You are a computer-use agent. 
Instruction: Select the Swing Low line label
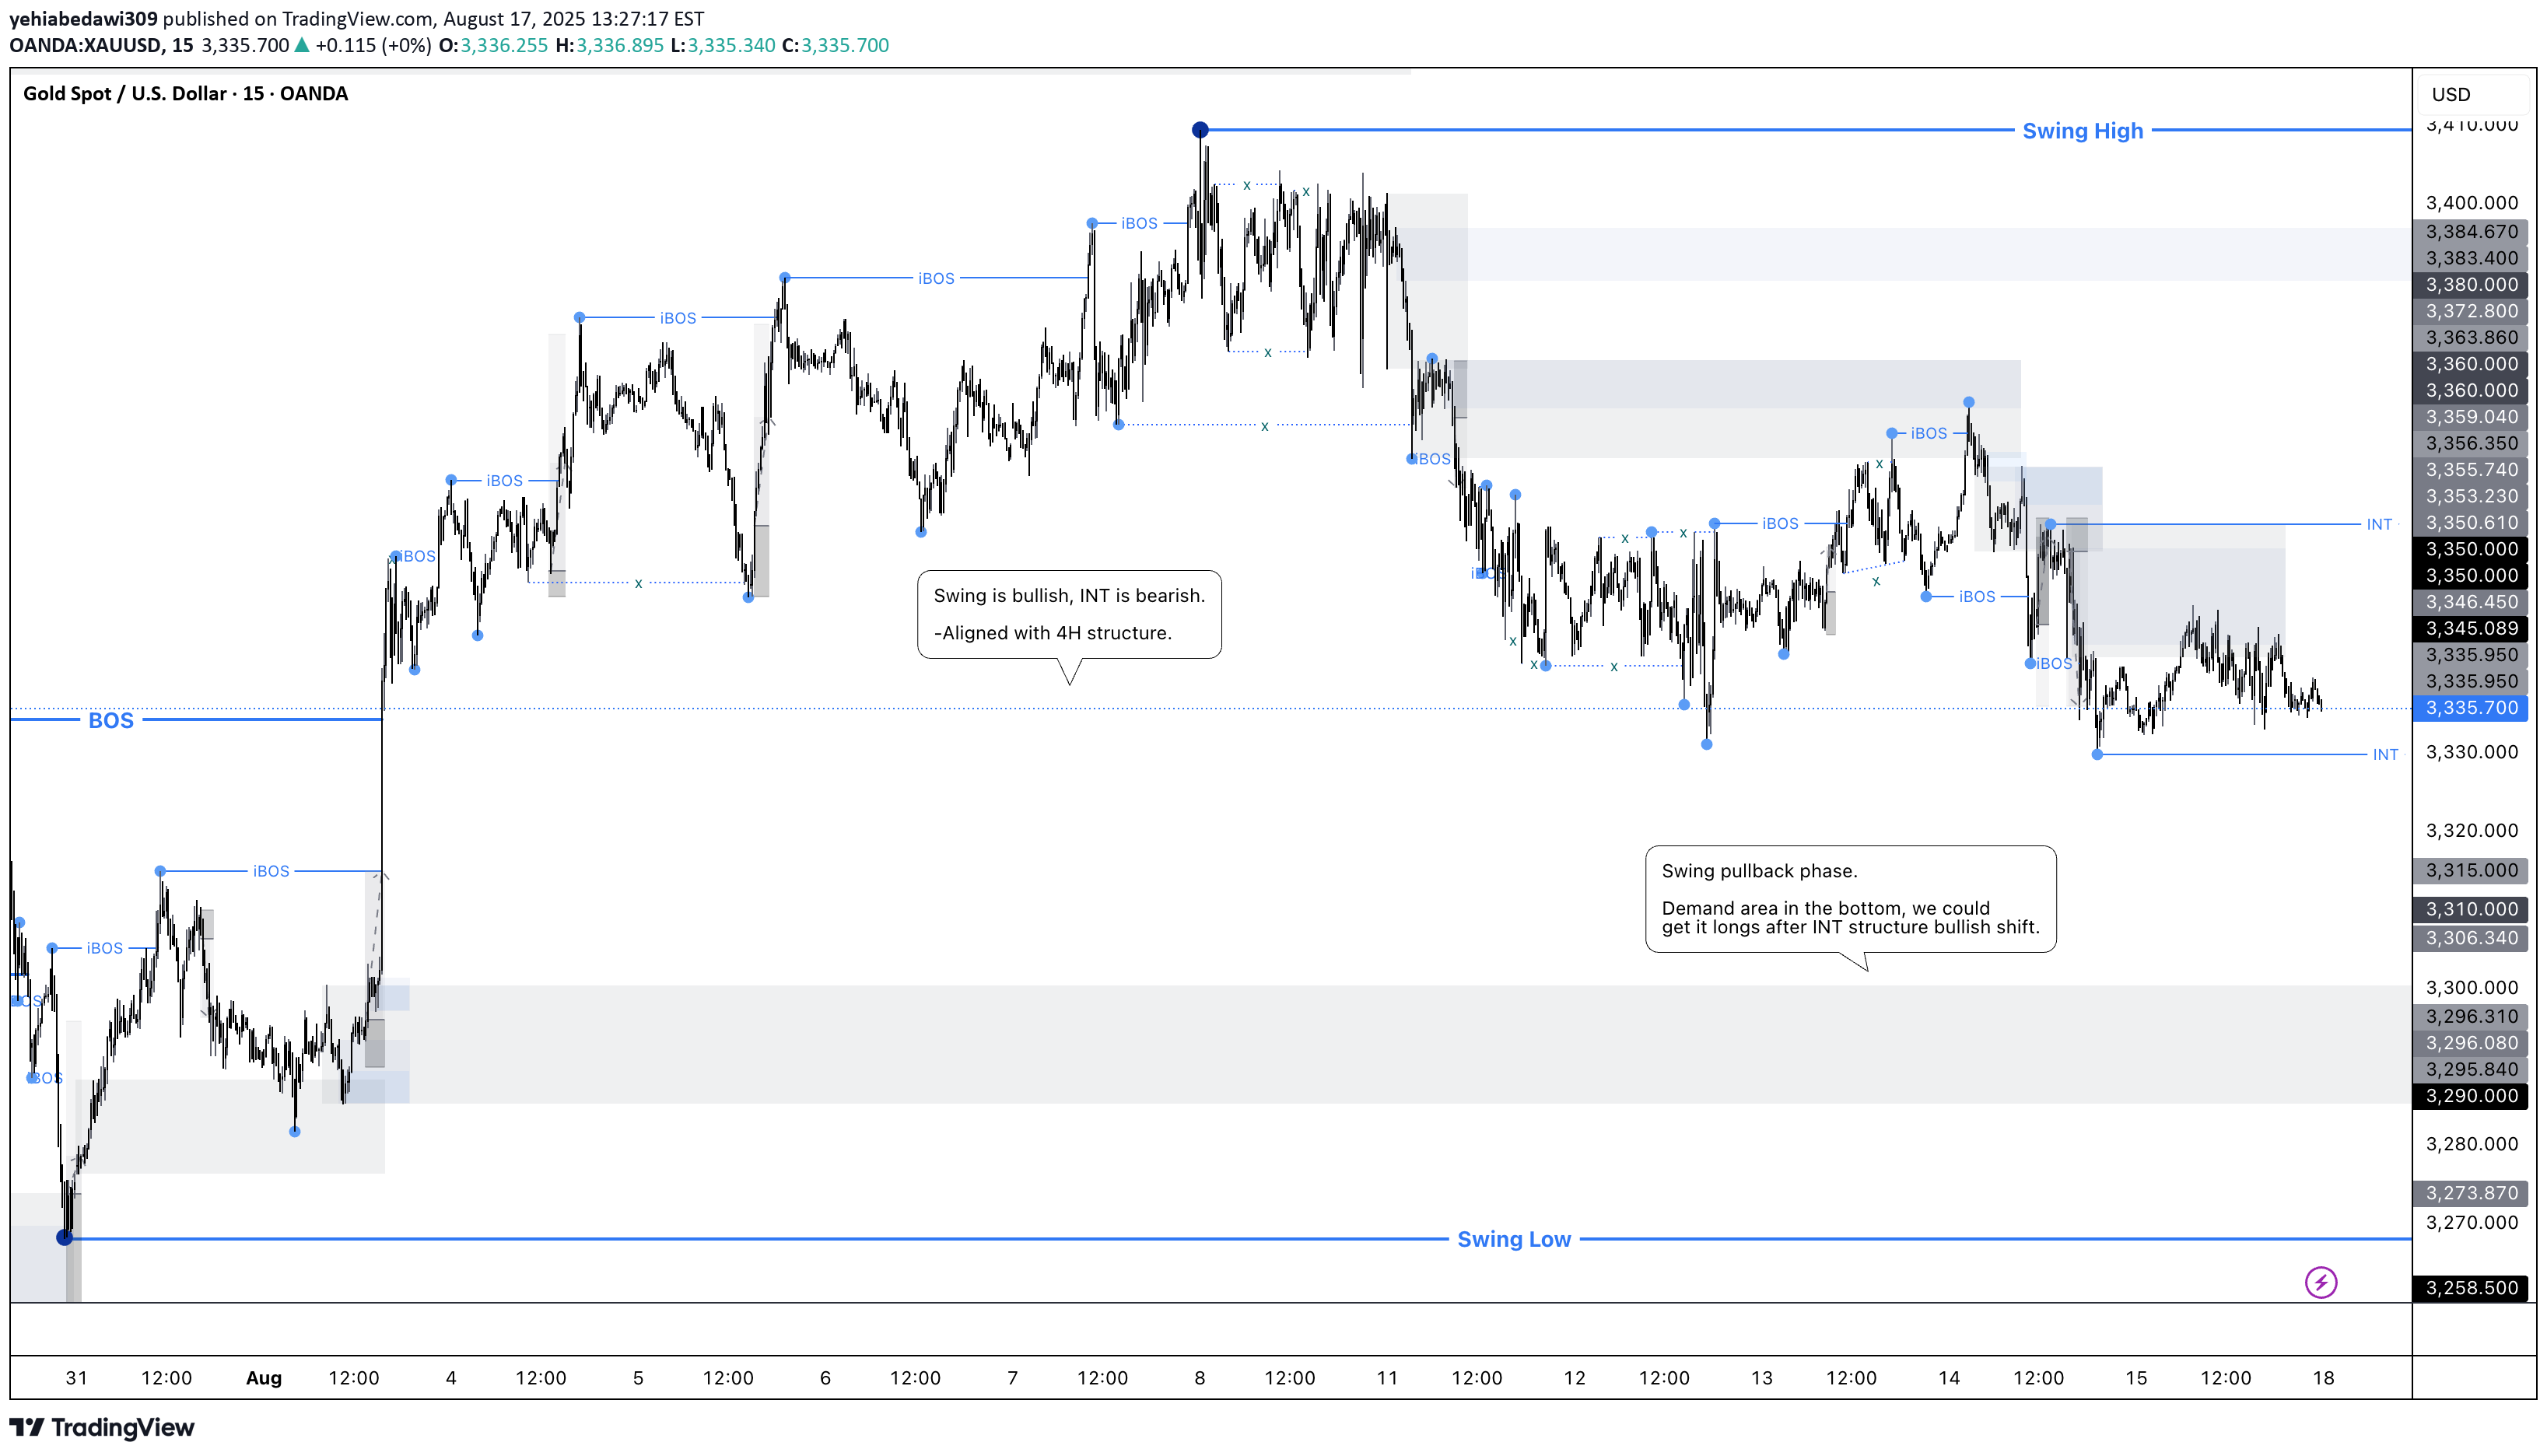[x=1513, y=1239]
